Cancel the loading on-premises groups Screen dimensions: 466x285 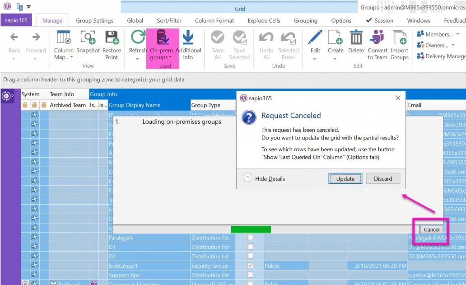pyautogui.click(x=431, y=229)
